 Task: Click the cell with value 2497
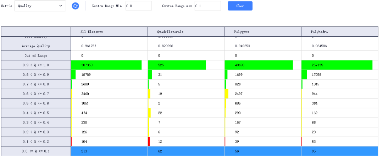[263, 94]
